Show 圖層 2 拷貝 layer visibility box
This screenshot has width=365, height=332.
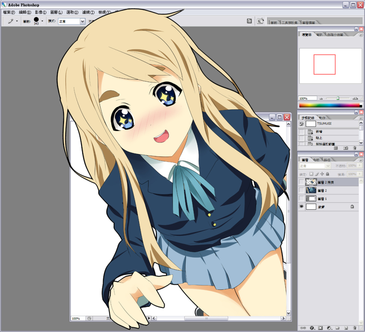point(301,182)
